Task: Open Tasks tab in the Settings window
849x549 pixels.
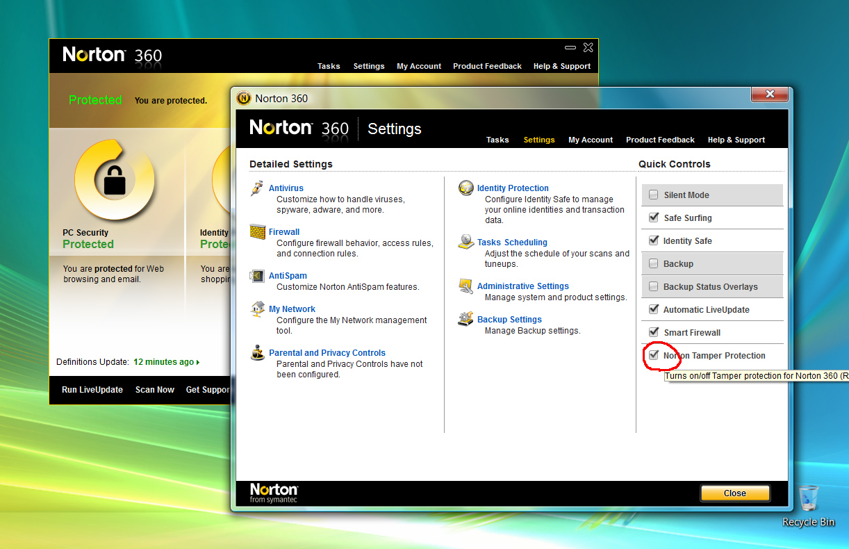Action: 497,140
